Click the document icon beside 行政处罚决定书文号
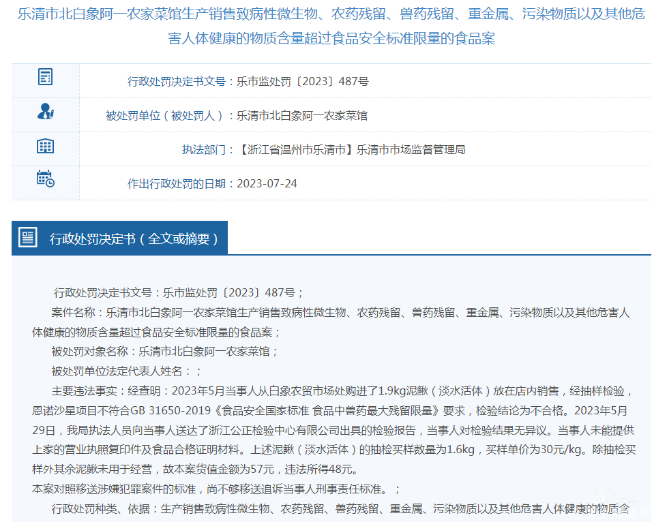Image resolution: width=654 pixels, height=522 pixels. click(x=46, y=77)
